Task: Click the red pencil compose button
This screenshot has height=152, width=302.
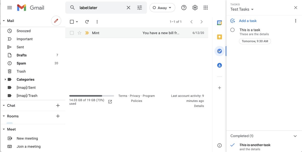Action: click(x=56, y=21)
